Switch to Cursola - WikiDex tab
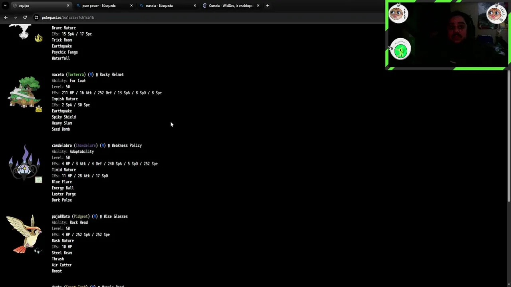This screenshot has height=287, width=511. [x=231, y=6]
